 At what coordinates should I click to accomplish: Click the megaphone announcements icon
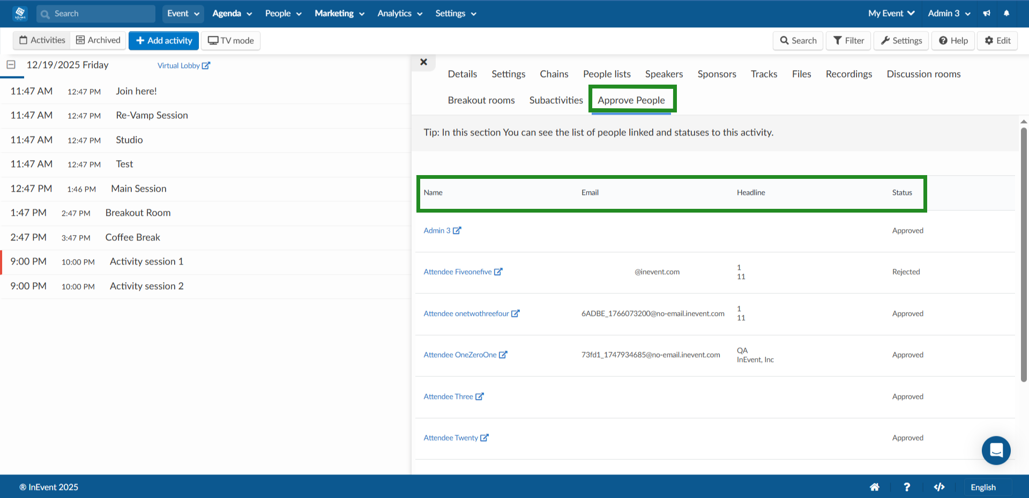point(986,13)
